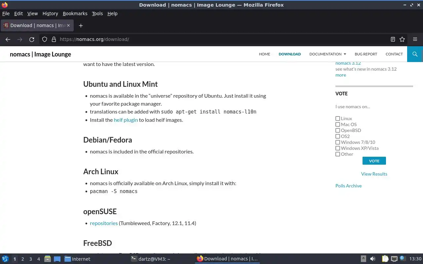
Task: Open the File menu
Action: [6, 14]
